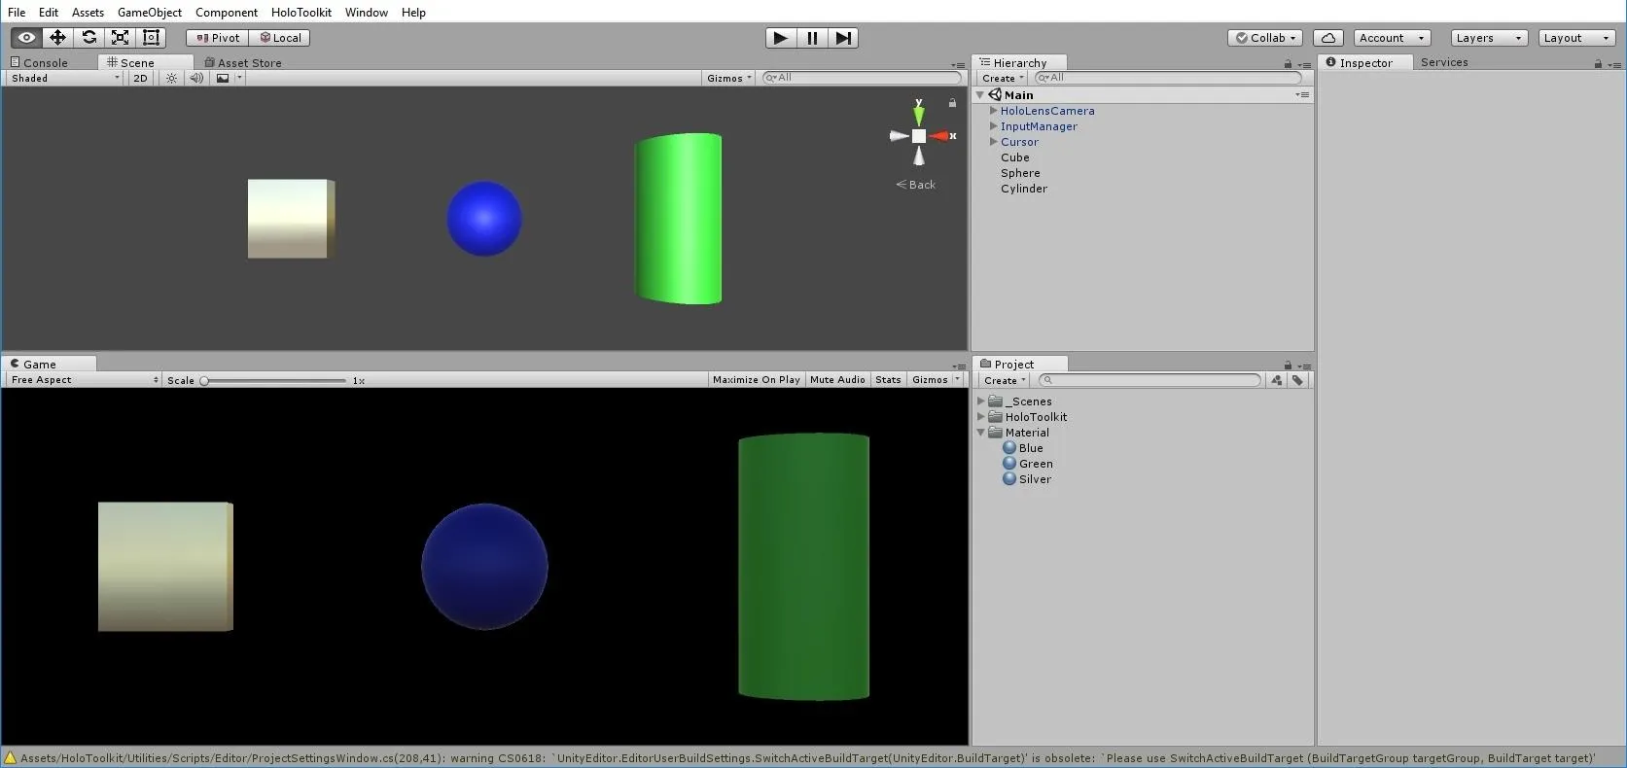Expand the HoloLensCamera hierarchy item

pos(993,111)
